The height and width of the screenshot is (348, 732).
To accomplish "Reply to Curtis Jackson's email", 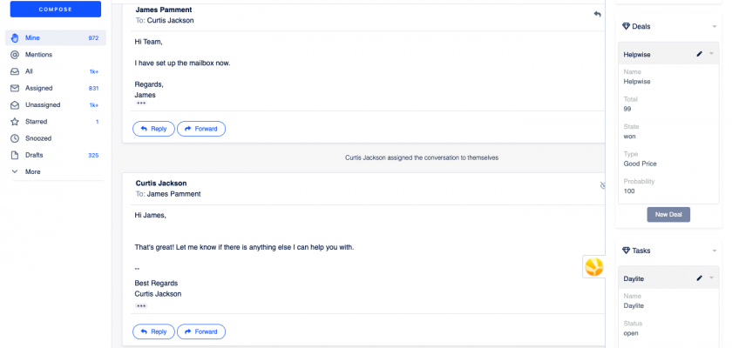I will point(153,331).
